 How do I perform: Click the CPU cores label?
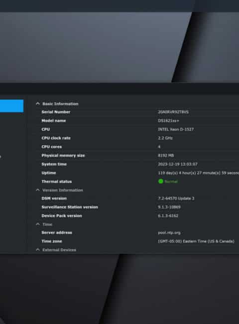(x=52, y=147)
